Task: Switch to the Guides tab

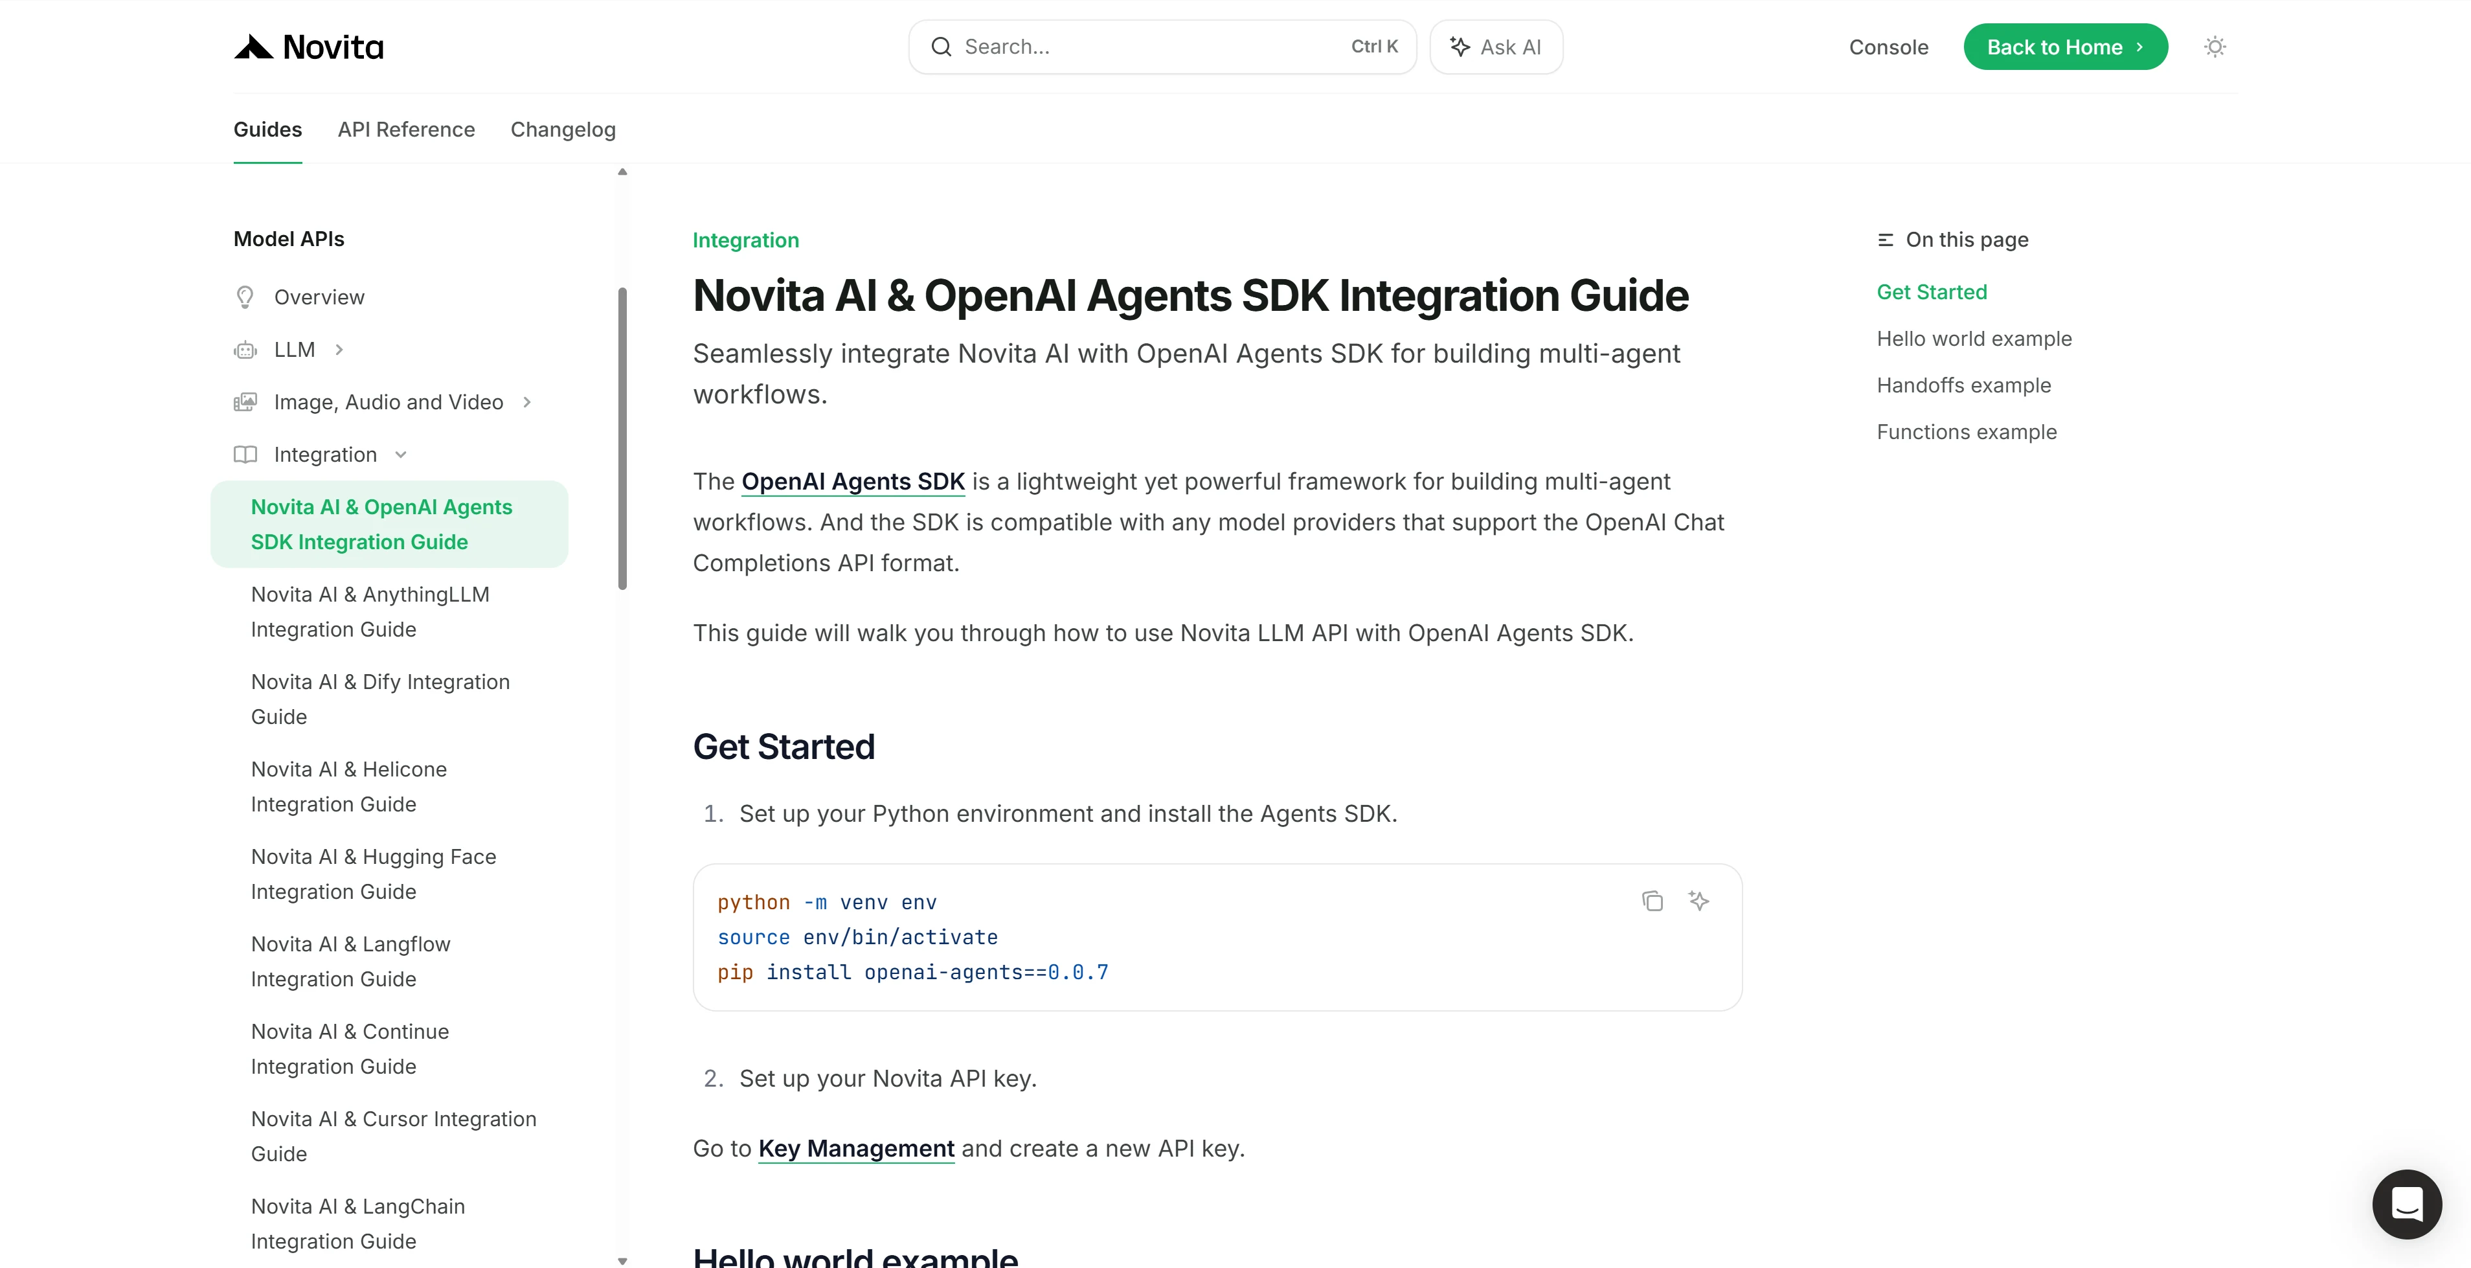Action: click(x=267, y=130)
